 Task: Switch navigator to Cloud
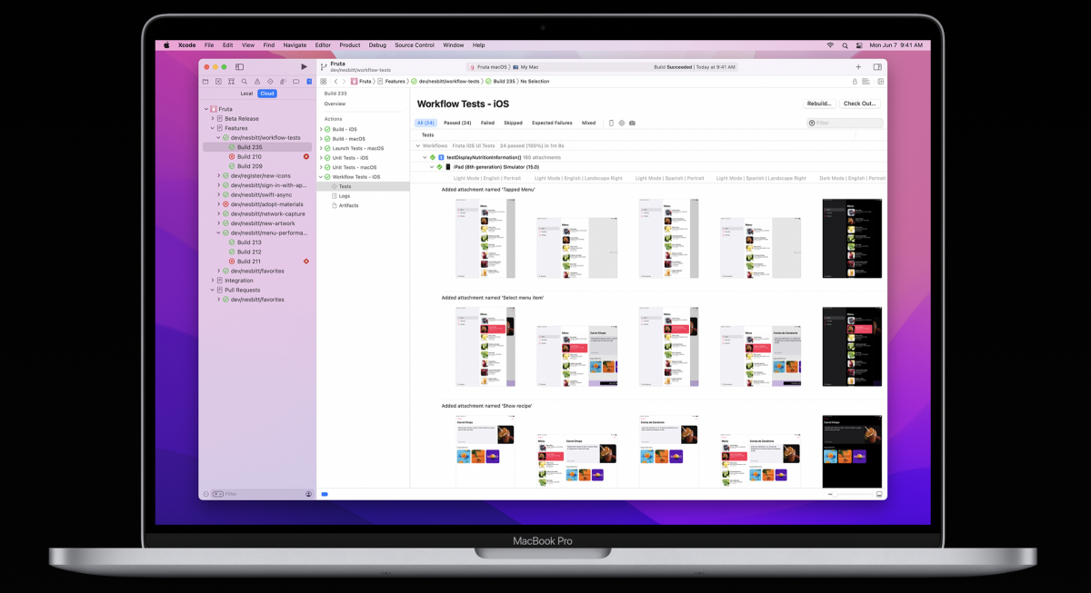[x=266, y=94]
